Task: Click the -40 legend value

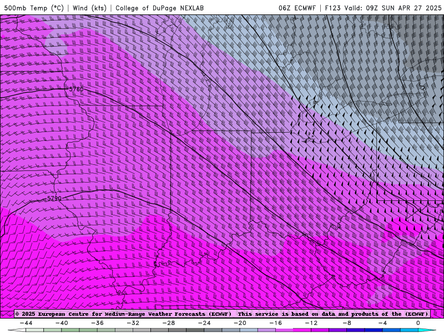Action: click(62, 323)
